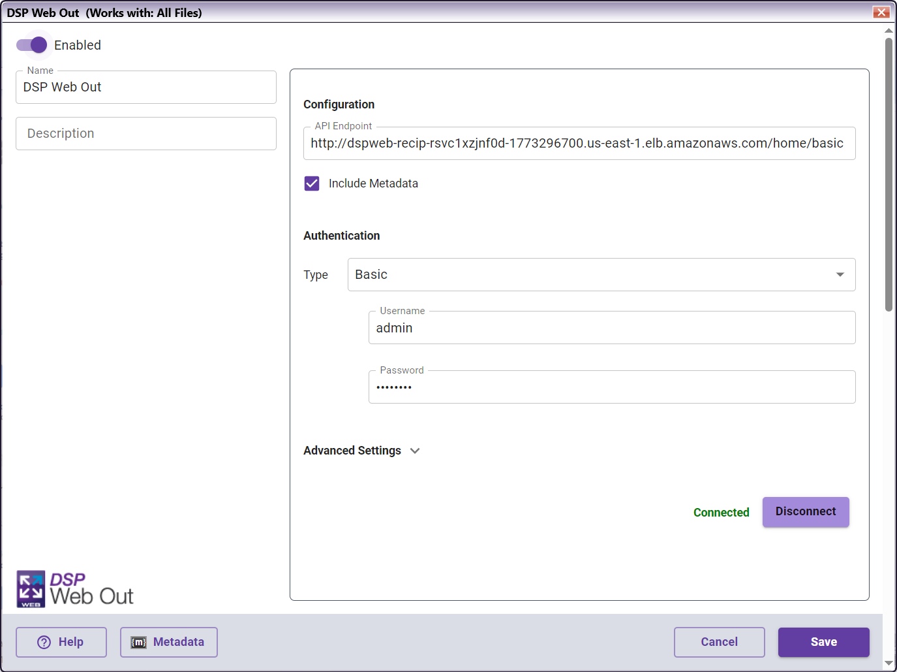897x672 pixels.
Task: Click the Configuration section heading
Action: pos(339,104)
